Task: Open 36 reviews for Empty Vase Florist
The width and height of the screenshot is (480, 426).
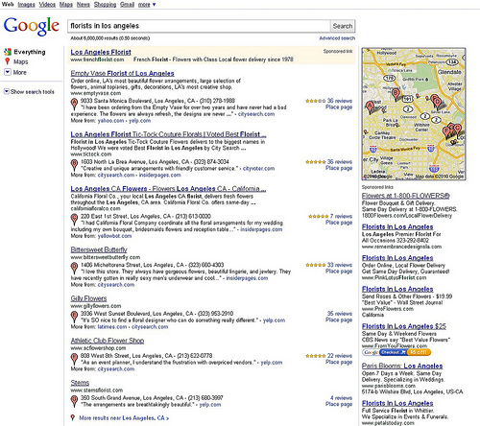Action: click(x=340, y=101)
